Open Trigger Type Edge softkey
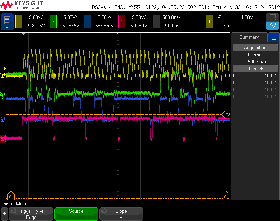This screenshot has height=221, width=280. (31, 214)
